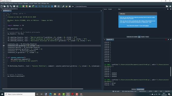This screenshot has height=96, width=172.
Task: Run the current selection or line
Action: [x=30, y=6]
